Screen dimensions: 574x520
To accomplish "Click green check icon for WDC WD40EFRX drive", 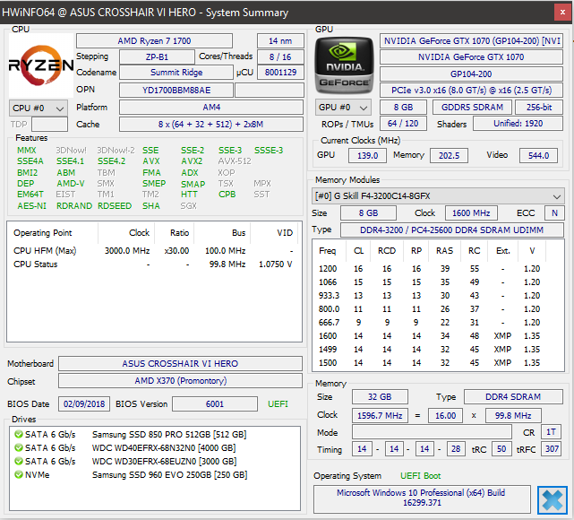I will (18, 447).
